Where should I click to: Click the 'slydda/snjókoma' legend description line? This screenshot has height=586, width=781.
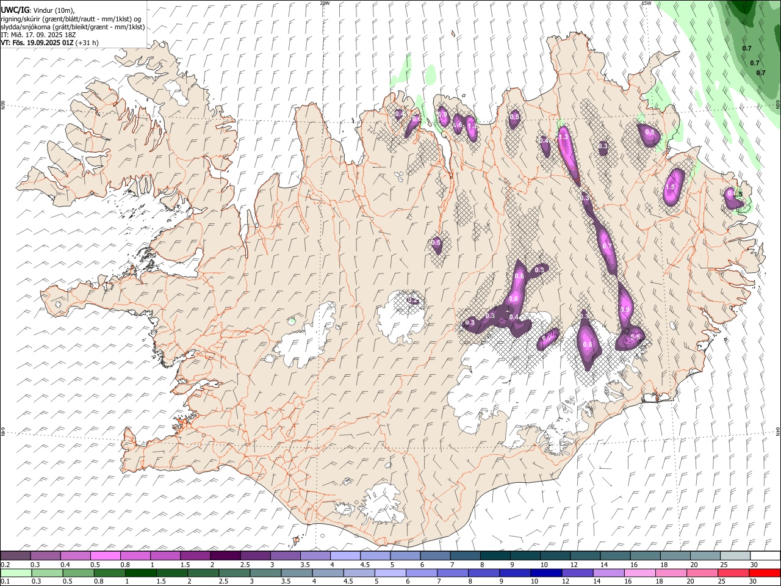pos(73,27)
